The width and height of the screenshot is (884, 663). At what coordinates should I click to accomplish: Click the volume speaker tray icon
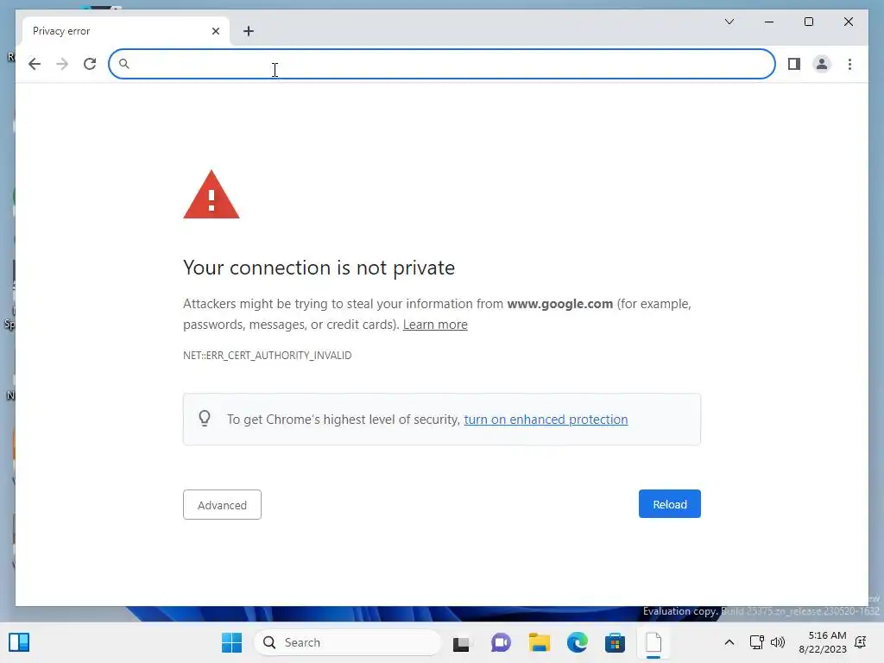coord(778,642)
